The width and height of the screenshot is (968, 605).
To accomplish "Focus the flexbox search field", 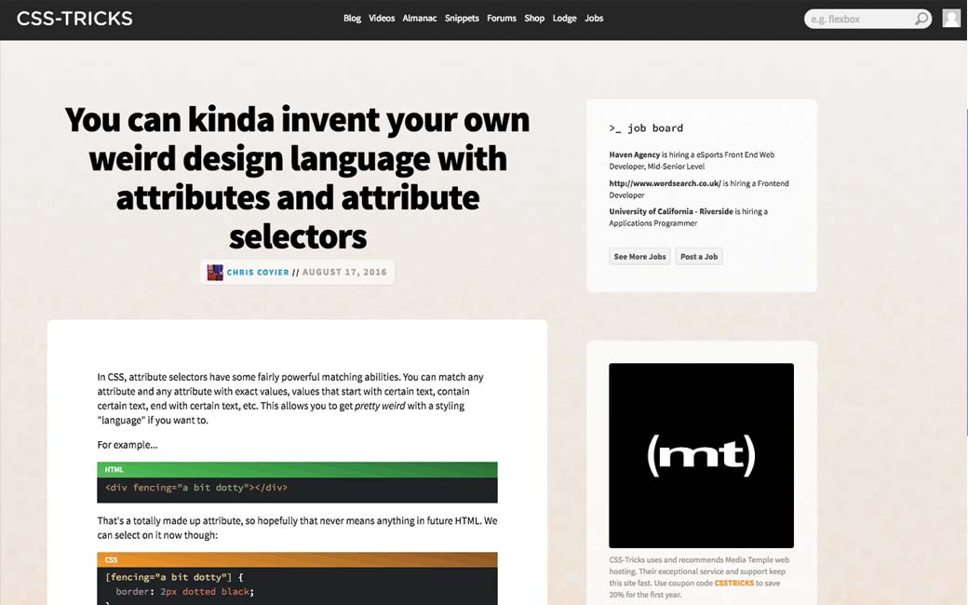I will [856, 19].
